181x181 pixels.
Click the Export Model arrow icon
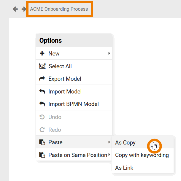(42, 79)
